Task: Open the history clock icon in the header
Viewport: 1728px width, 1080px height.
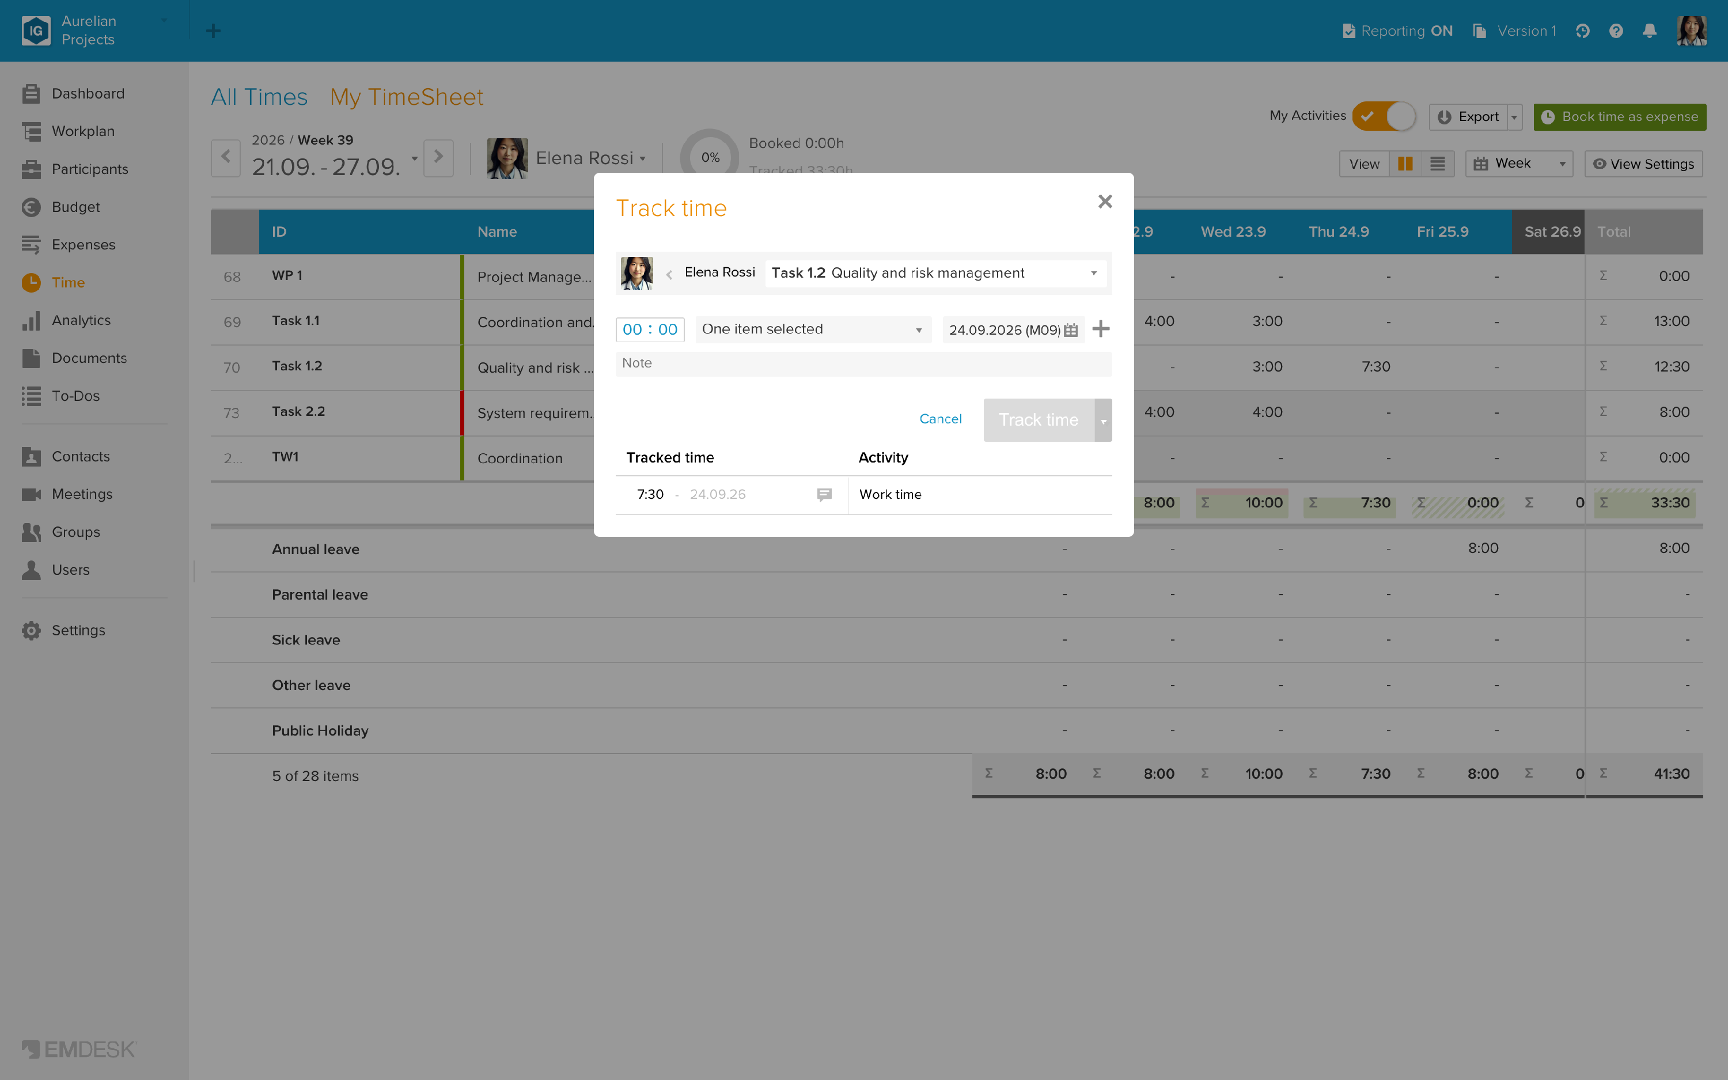Action: pyautogui.click(x=1582, y=31)
